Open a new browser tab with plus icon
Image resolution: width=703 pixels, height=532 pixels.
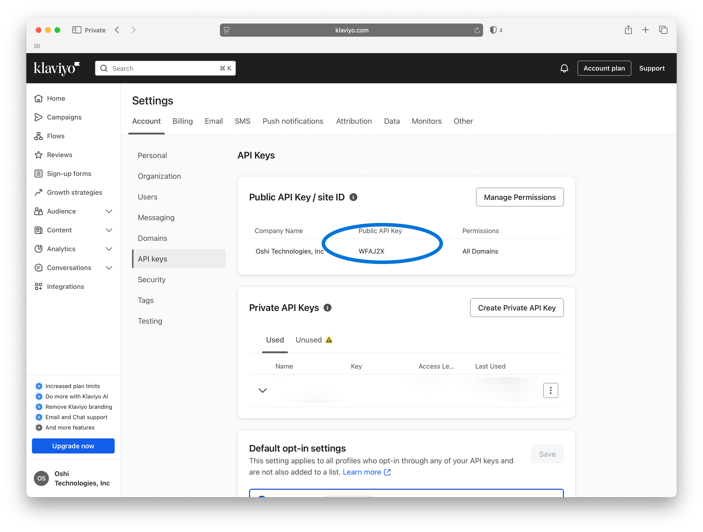(x=645, y=30)
